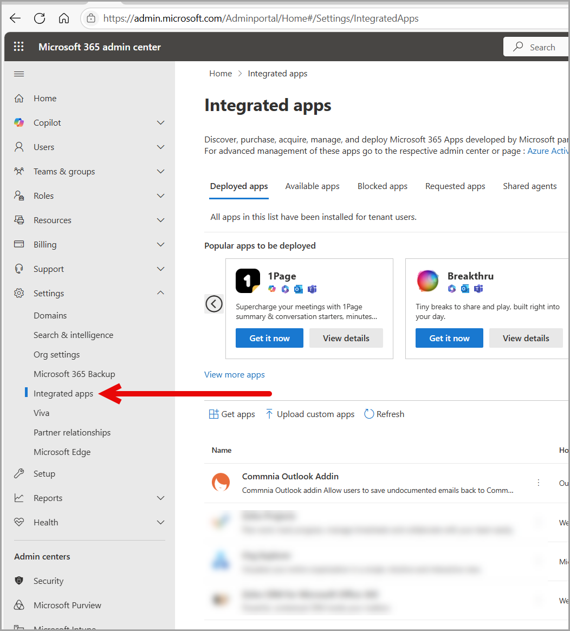Reload the page with browser refresh icon
The width and height of the screenshot is (570, 631).
click(x=40, y=18)
